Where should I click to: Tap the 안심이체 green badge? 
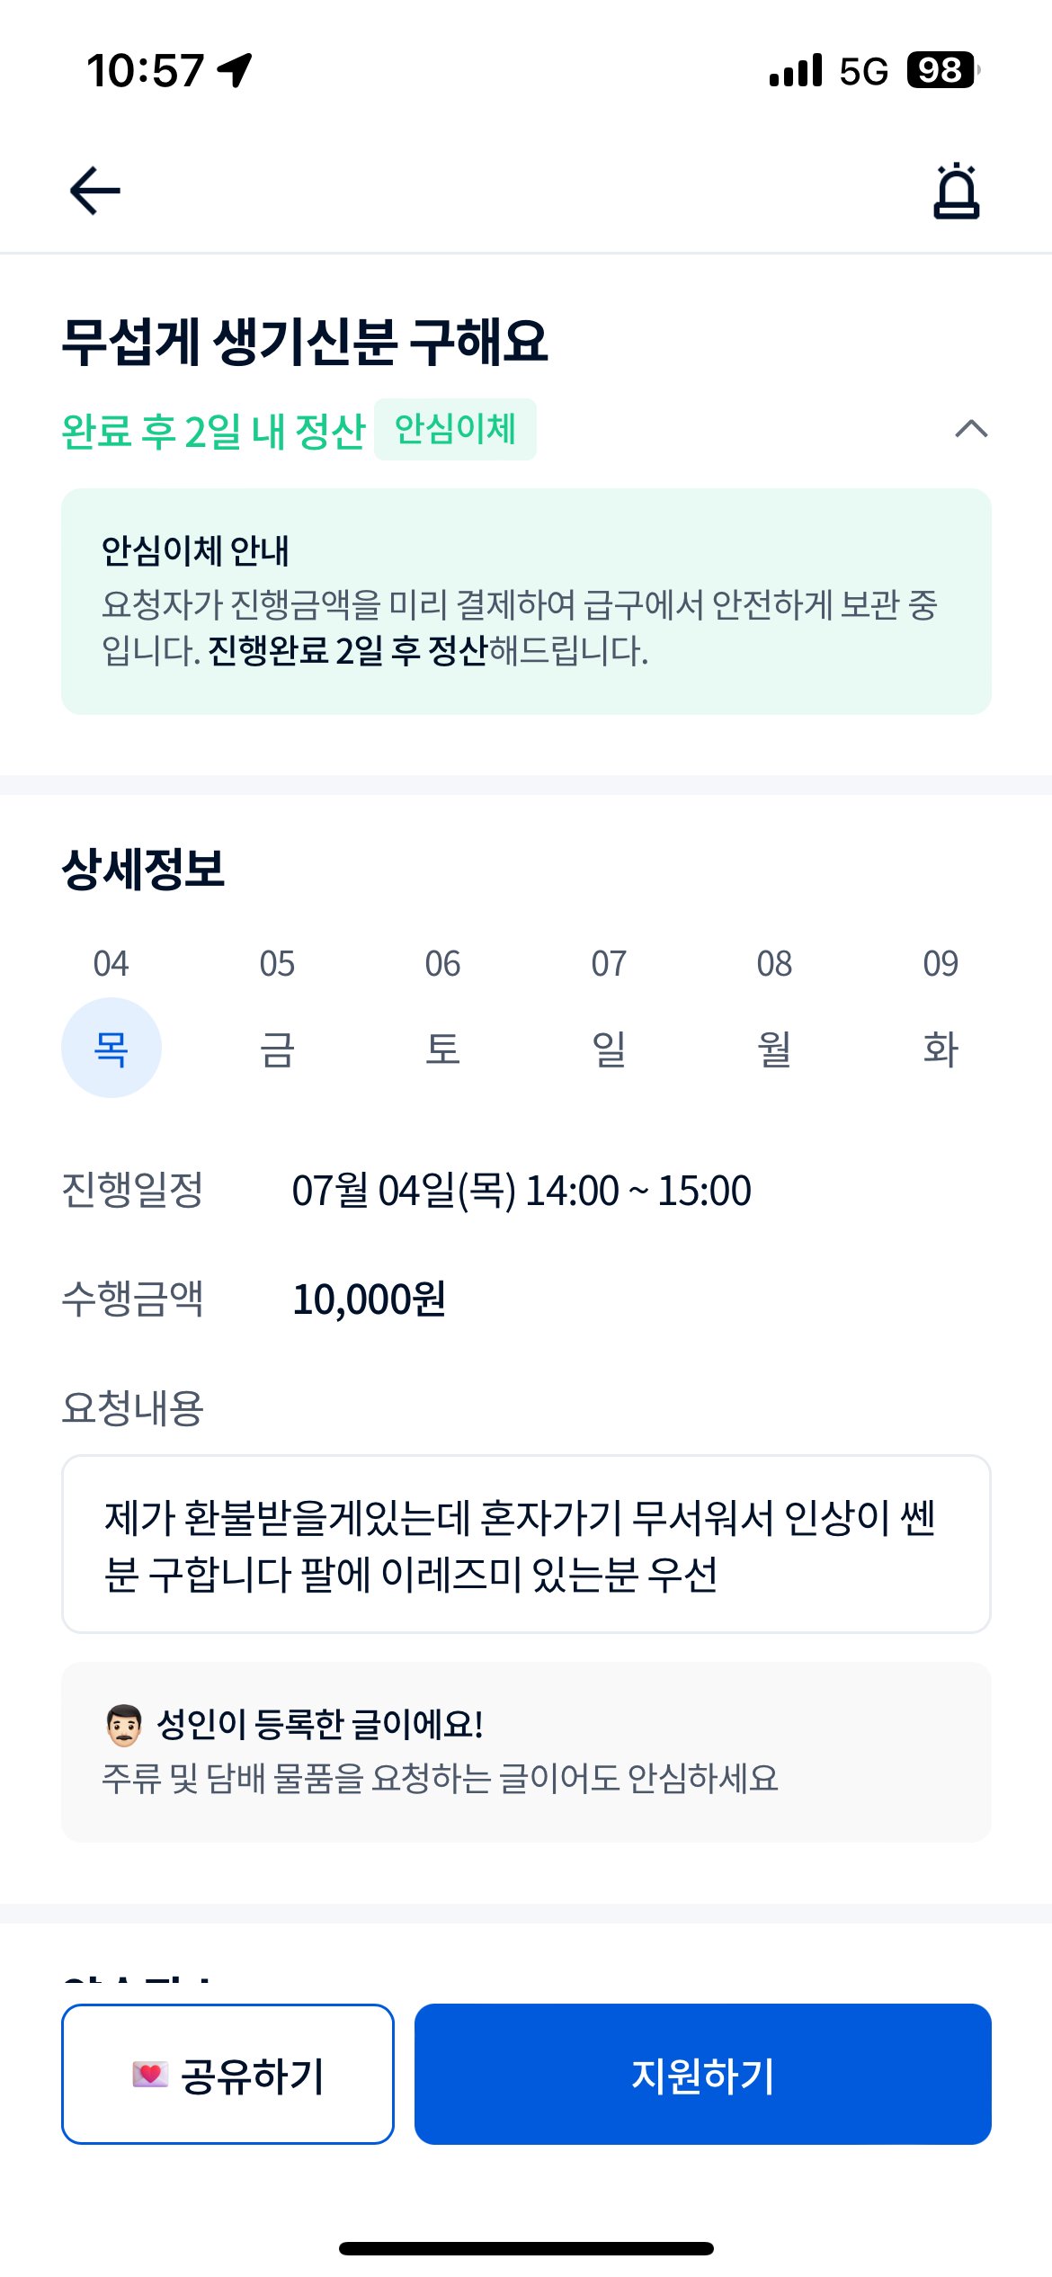click(x=455, y=429)
